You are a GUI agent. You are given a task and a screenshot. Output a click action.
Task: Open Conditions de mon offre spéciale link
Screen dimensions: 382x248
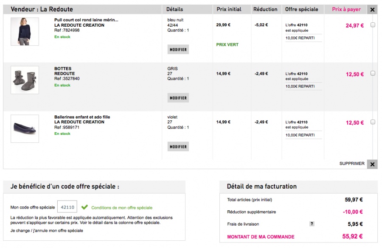pyautogui.click(x=122, y=208)
